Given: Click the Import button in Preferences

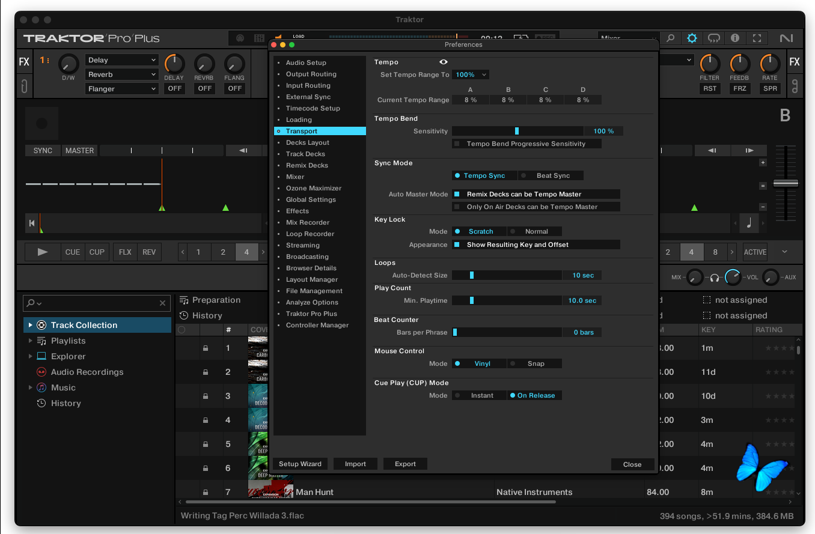Looking at the screenshot, I should (x=355, y=464).
